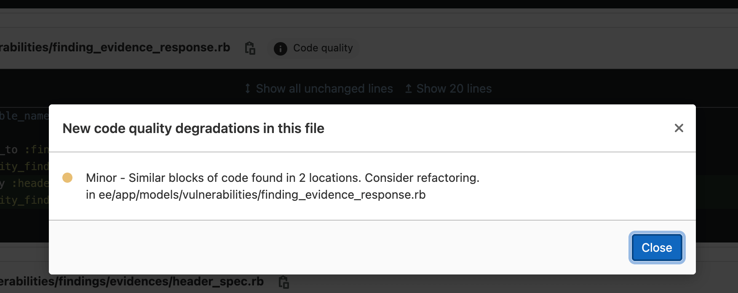Open the header_spec.rb file header
The image size is (738, 293).
132,282
